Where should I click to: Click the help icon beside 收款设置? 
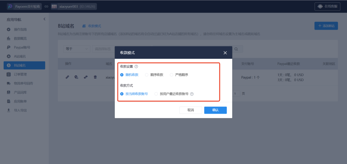(x=136, y=66)
